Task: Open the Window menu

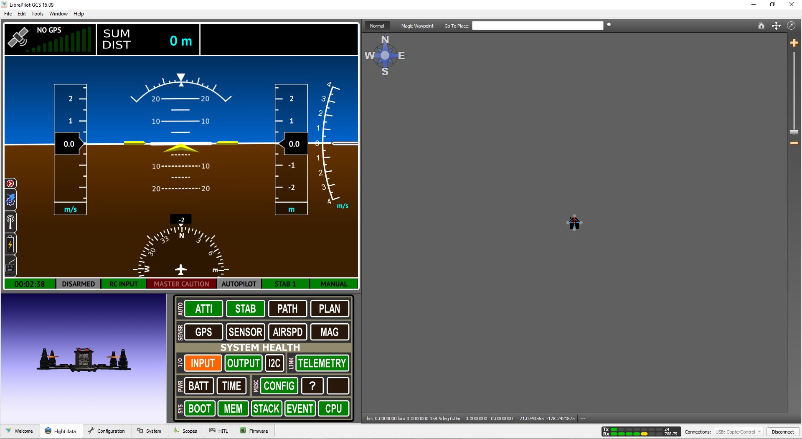Action: click(x=58, y=14)
